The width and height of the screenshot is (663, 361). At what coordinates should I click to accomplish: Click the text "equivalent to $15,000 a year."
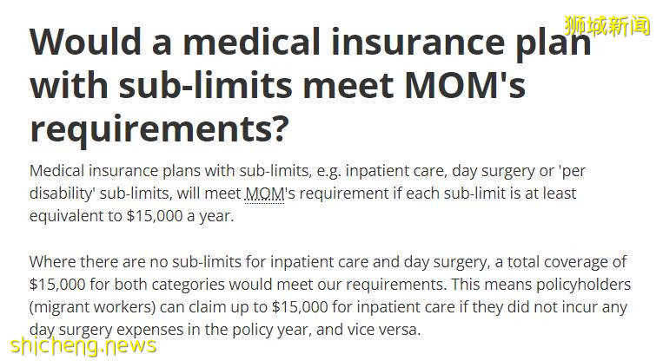point(131,216)
